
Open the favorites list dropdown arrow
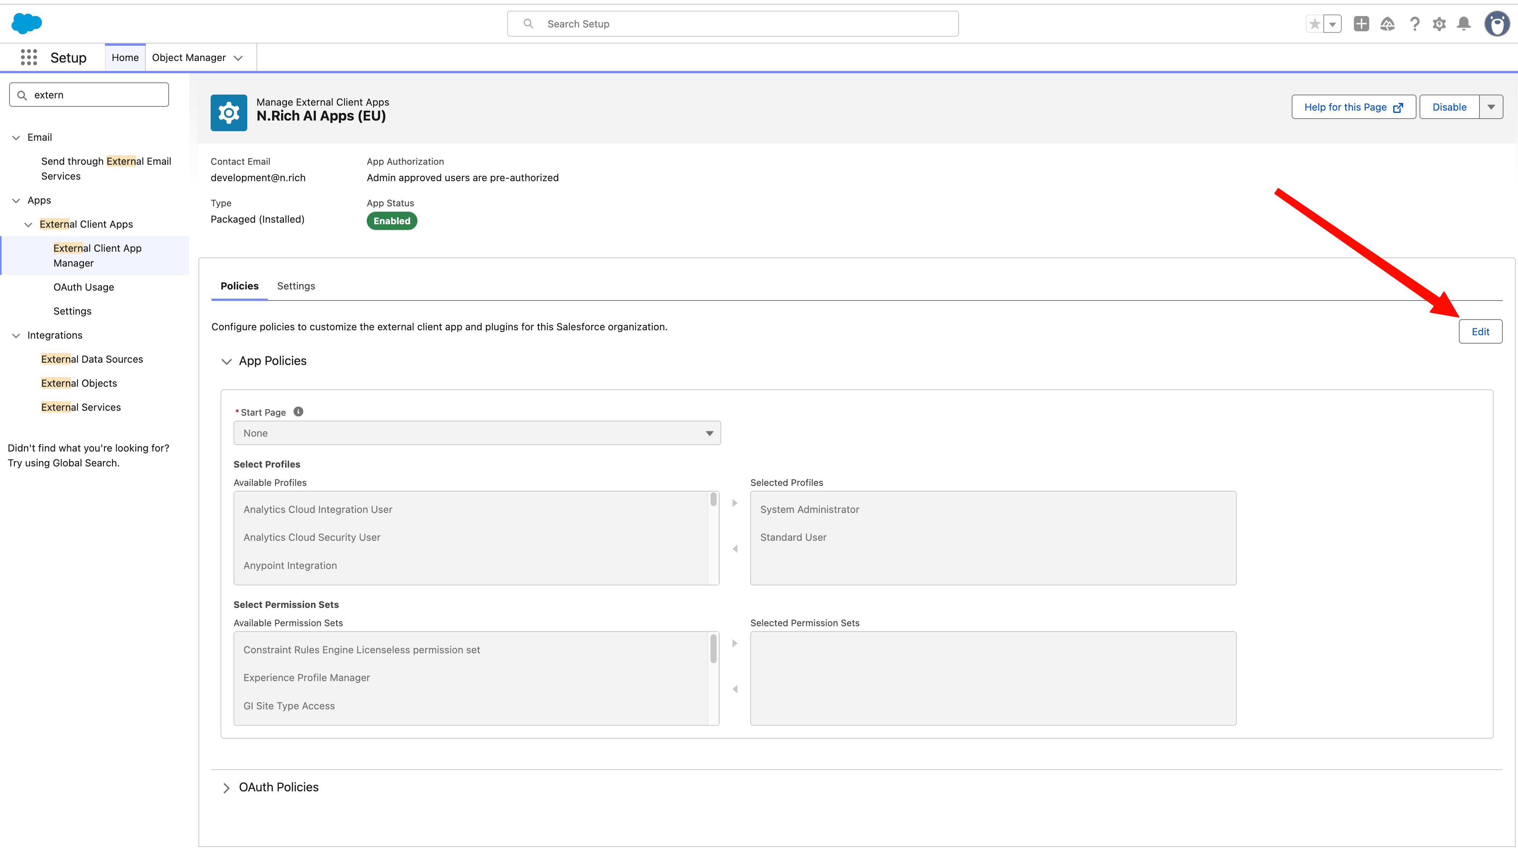[1333, 24]
